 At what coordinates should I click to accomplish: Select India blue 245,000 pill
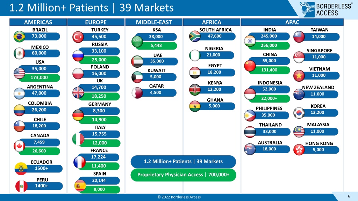coord(269,36)
